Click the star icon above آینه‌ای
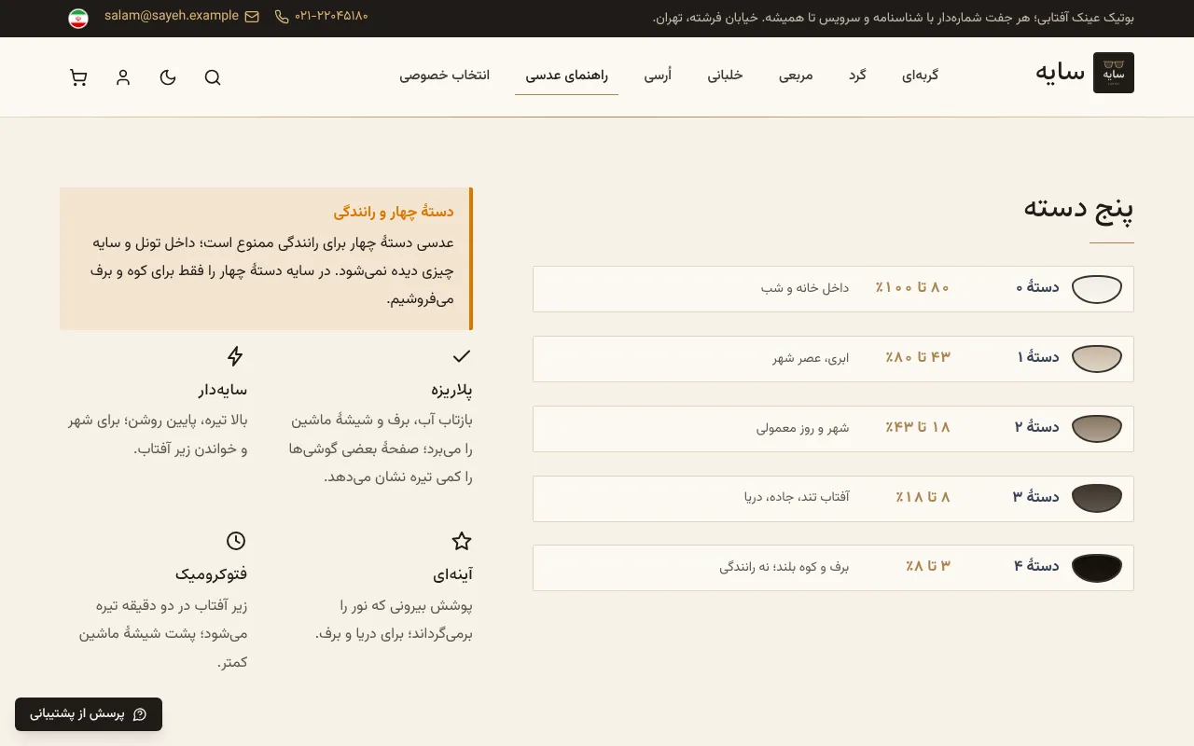Viewport: 1194px width, 746px height. [x=462, y=541]
